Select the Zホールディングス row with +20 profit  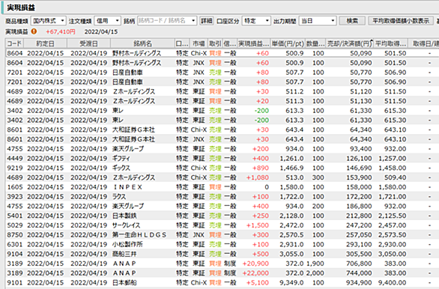click(222, 101)
